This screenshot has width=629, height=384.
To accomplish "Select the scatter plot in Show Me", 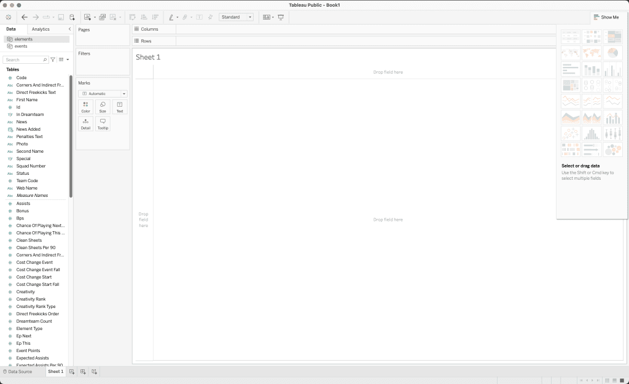I will 571,133.
